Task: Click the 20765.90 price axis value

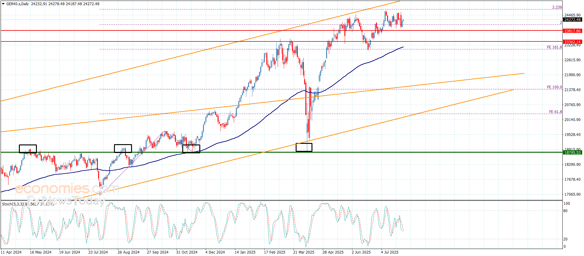Action: [x=572, y=105]
